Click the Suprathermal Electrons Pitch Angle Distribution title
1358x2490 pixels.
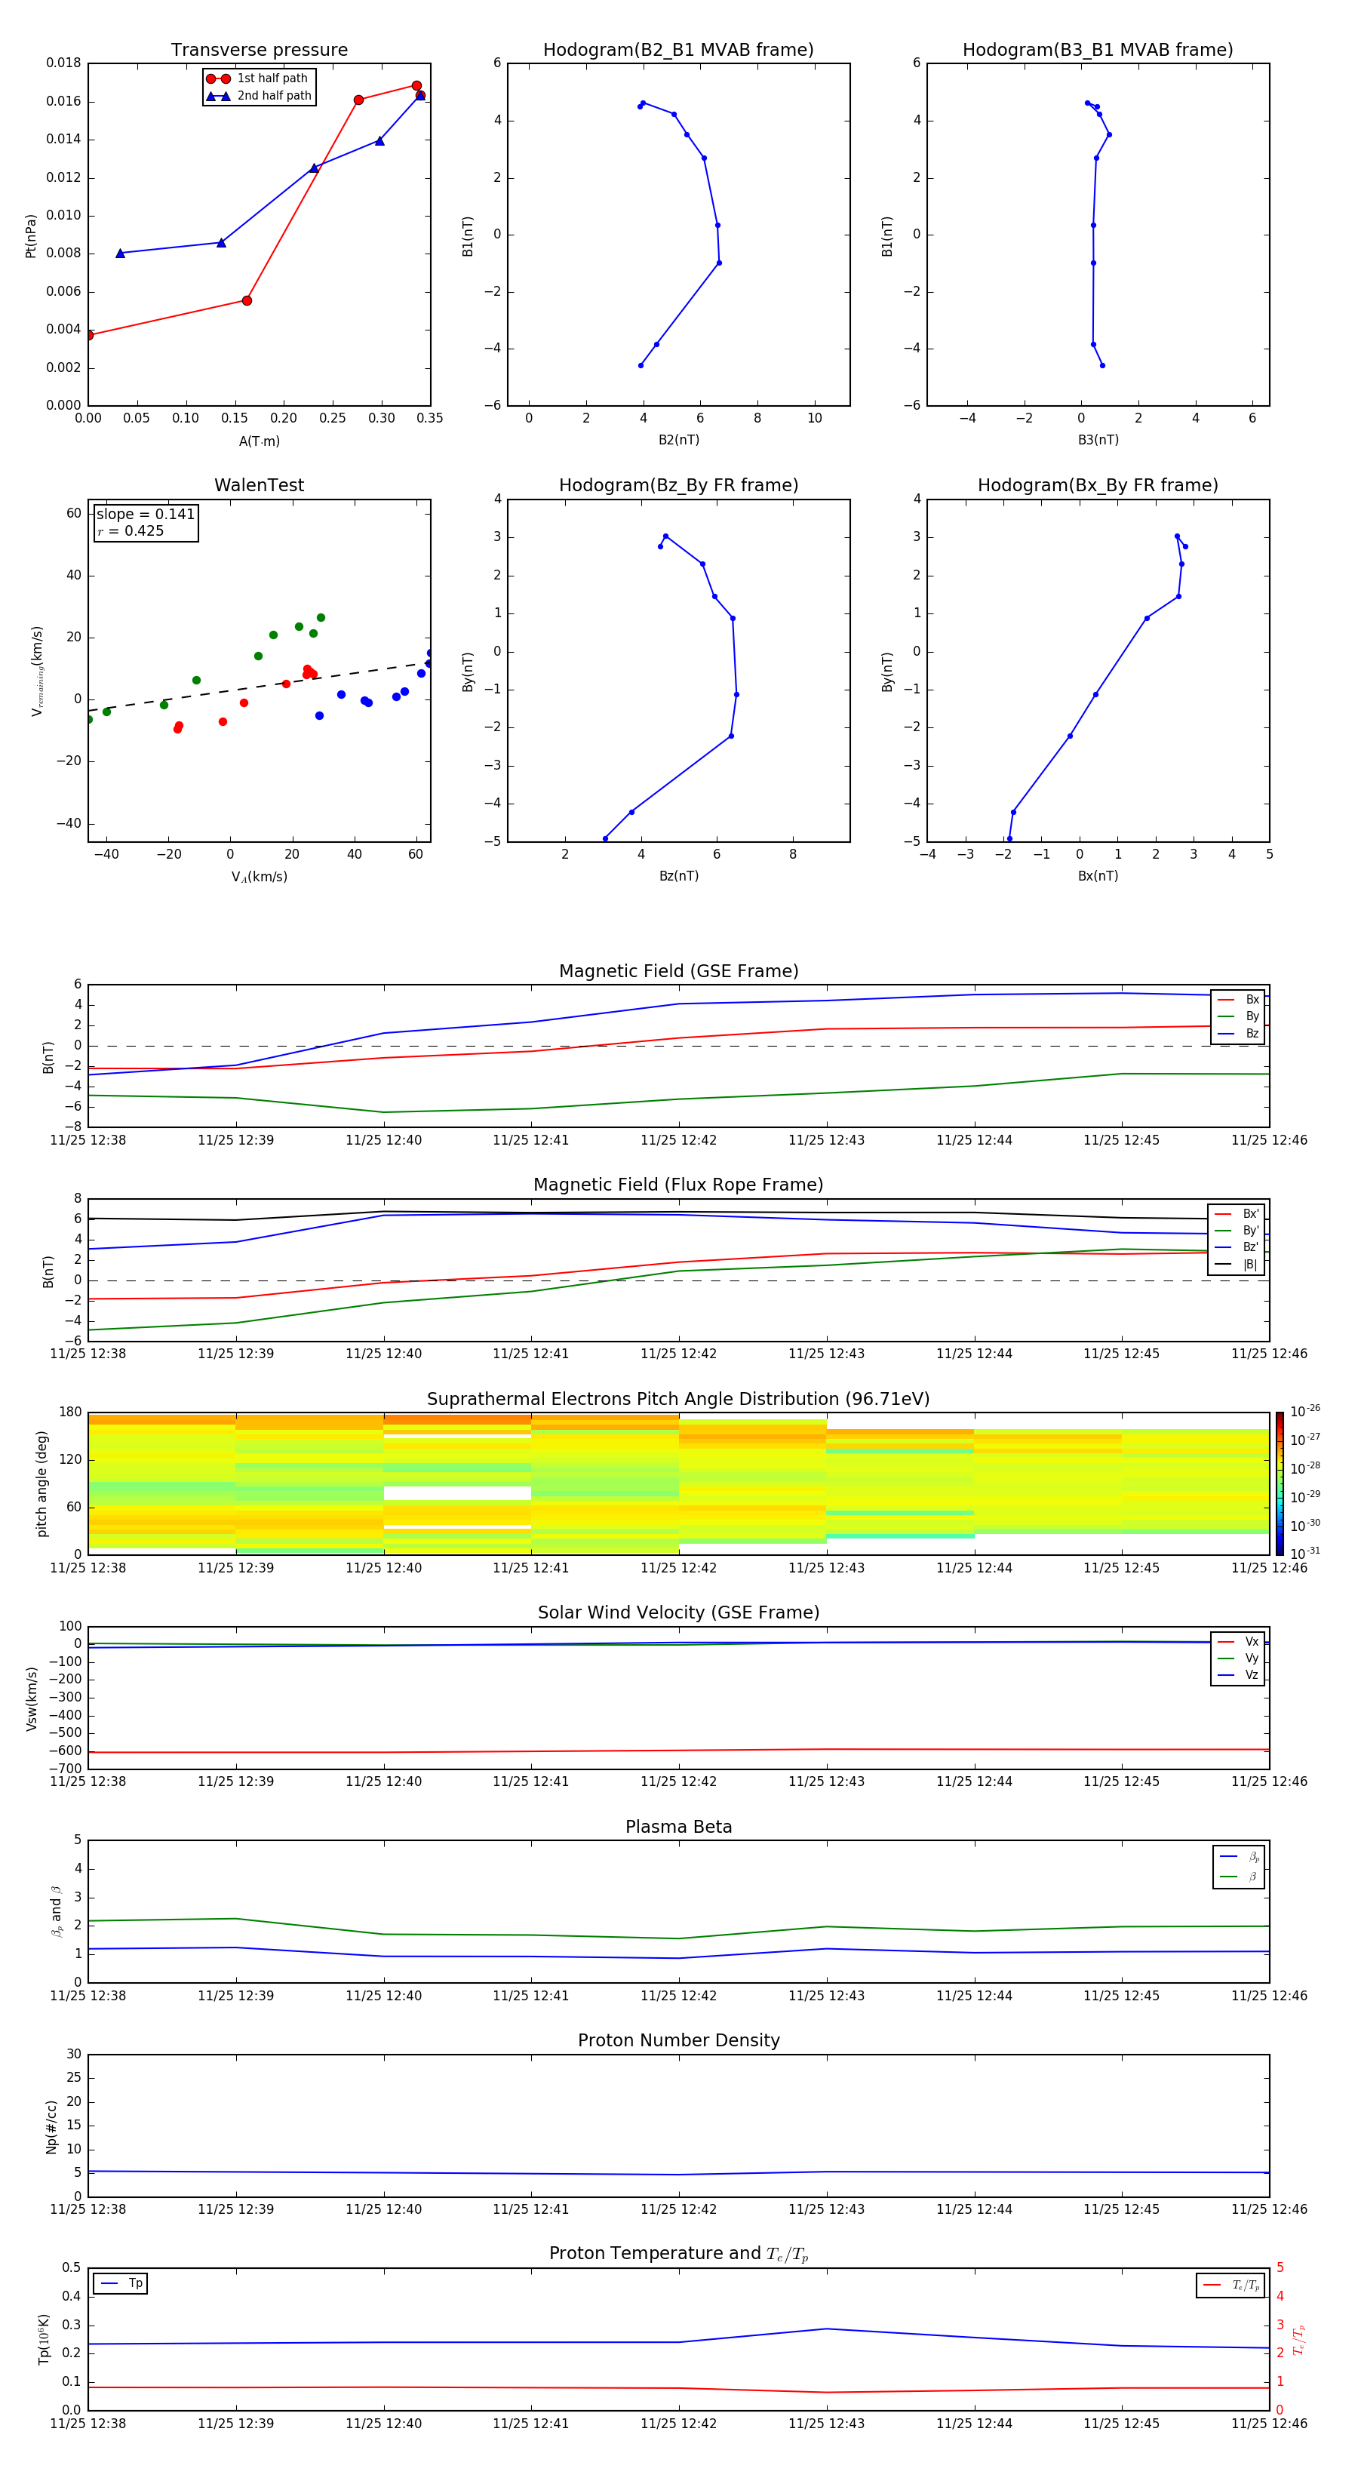click(x=678, y=1400)
